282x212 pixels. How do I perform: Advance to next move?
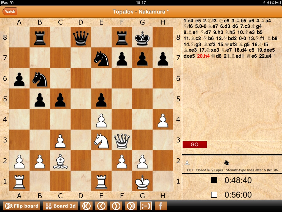pos(116,206)
